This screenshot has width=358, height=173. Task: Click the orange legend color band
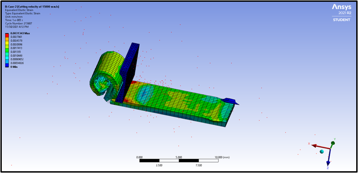tap(7, 39)
